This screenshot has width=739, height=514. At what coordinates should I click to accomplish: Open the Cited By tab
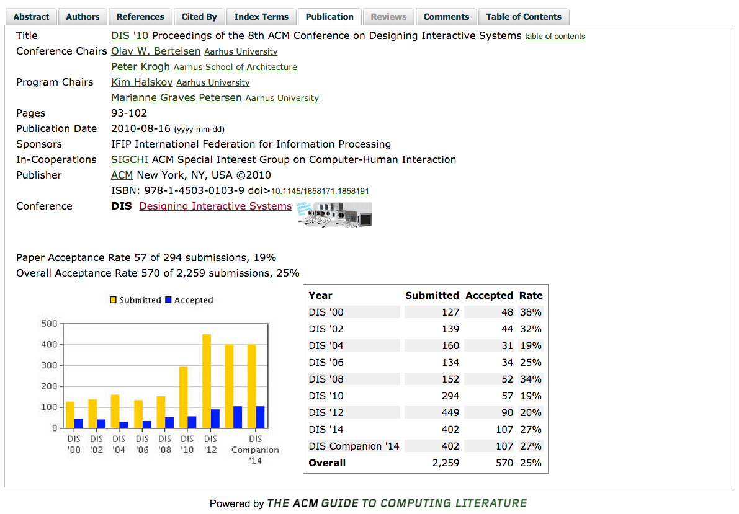coord(199,17)
